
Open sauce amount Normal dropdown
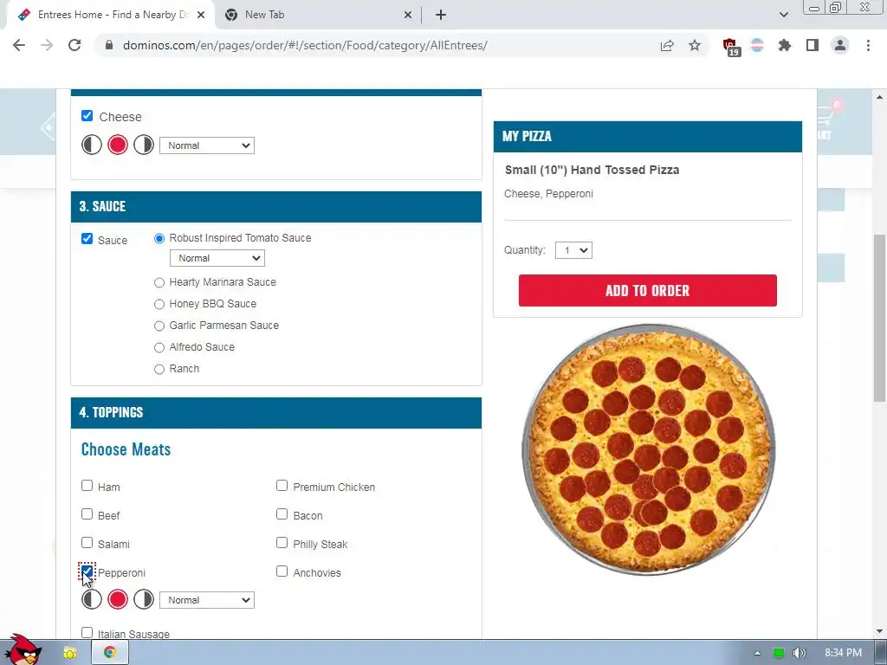tap(217, 258)
